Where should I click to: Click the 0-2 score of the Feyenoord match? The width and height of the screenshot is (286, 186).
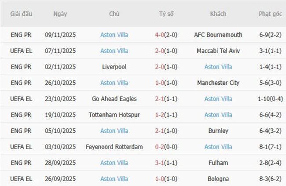(160, 147)
